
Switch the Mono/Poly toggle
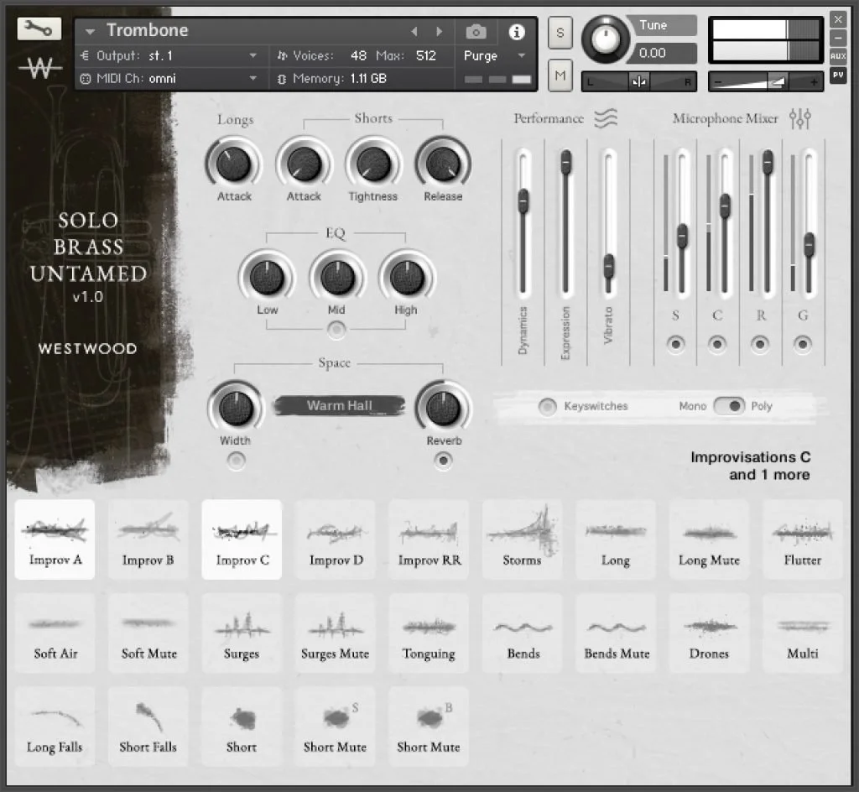(x=729, y=406)
